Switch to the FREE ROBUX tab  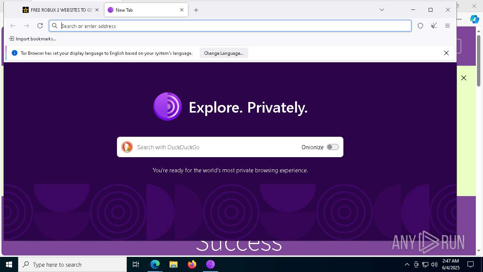[x=60, y=10]
